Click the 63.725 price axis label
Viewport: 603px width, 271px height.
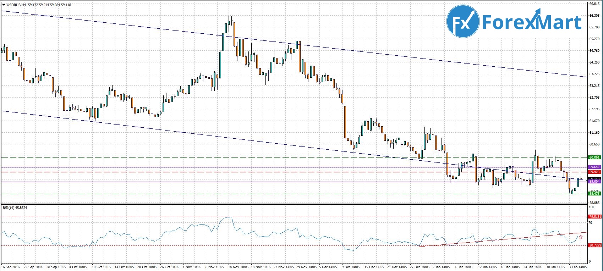(594, 74)
